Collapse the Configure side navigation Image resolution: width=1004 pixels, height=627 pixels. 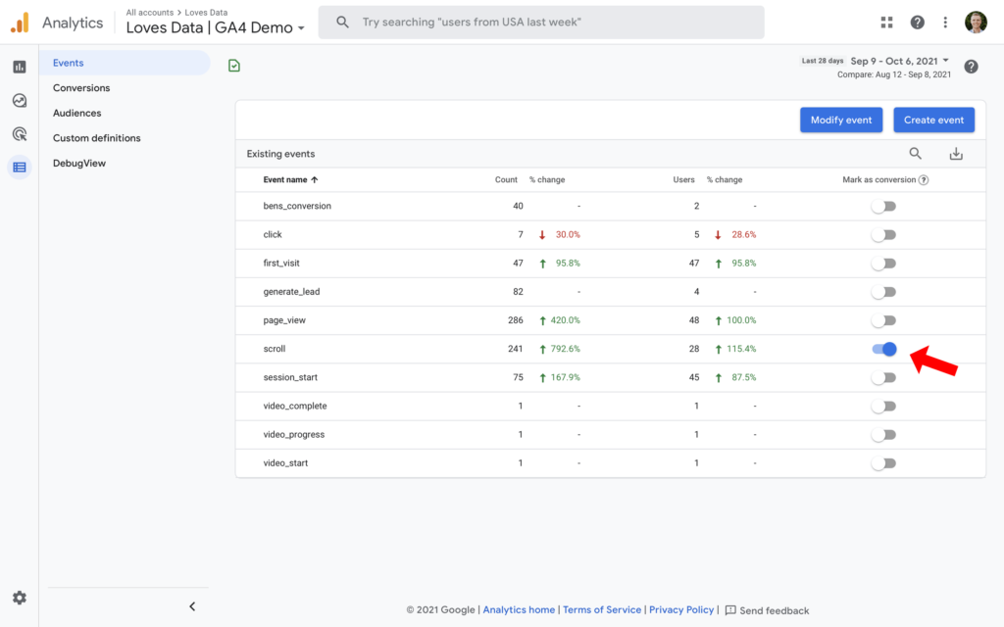[192, 605]
